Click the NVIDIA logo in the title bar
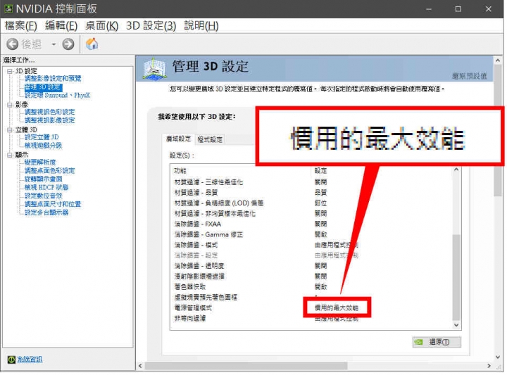 8,8
